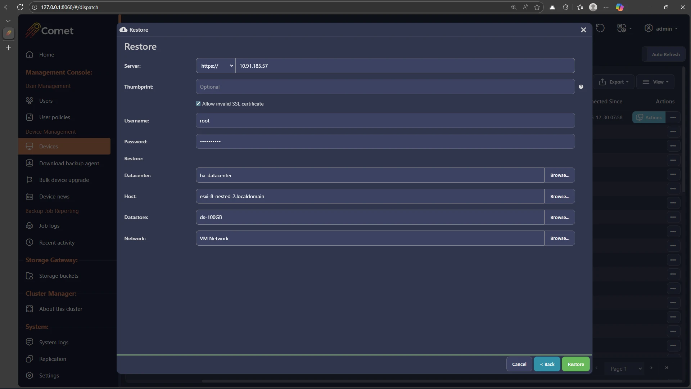Click the Network field VM Network
Viewport: 691px width, 389px height.
click(x=370, y=238)
